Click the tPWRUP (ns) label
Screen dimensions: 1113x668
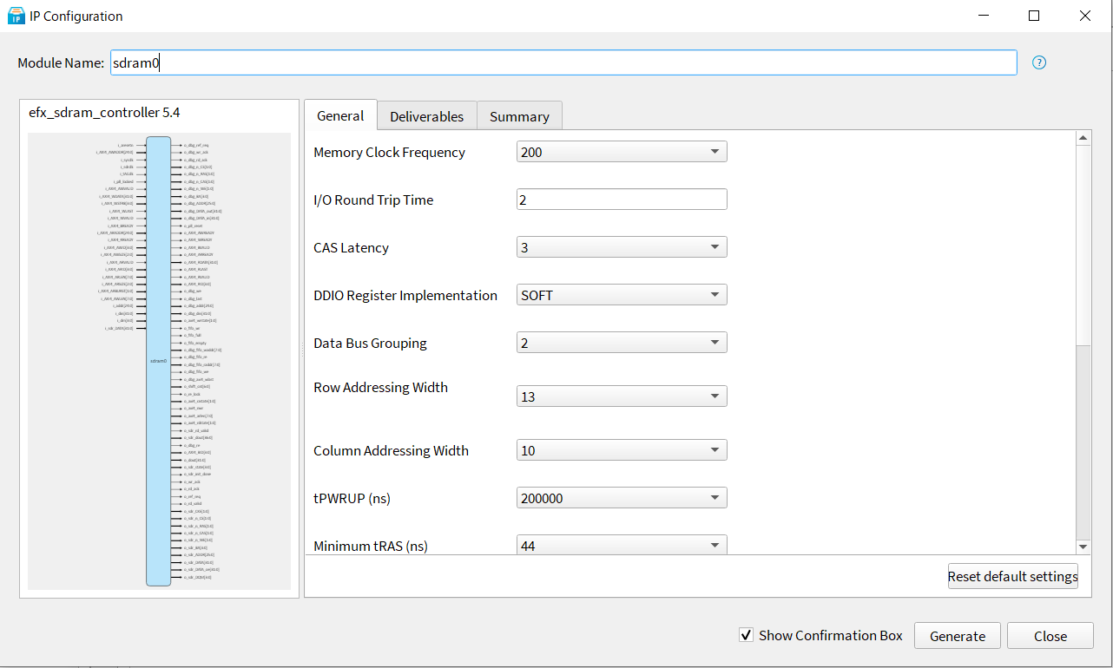click(352, 498)
